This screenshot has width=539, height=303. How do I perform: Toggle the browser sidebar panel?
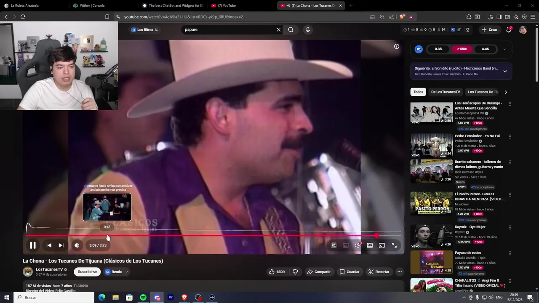499,17
